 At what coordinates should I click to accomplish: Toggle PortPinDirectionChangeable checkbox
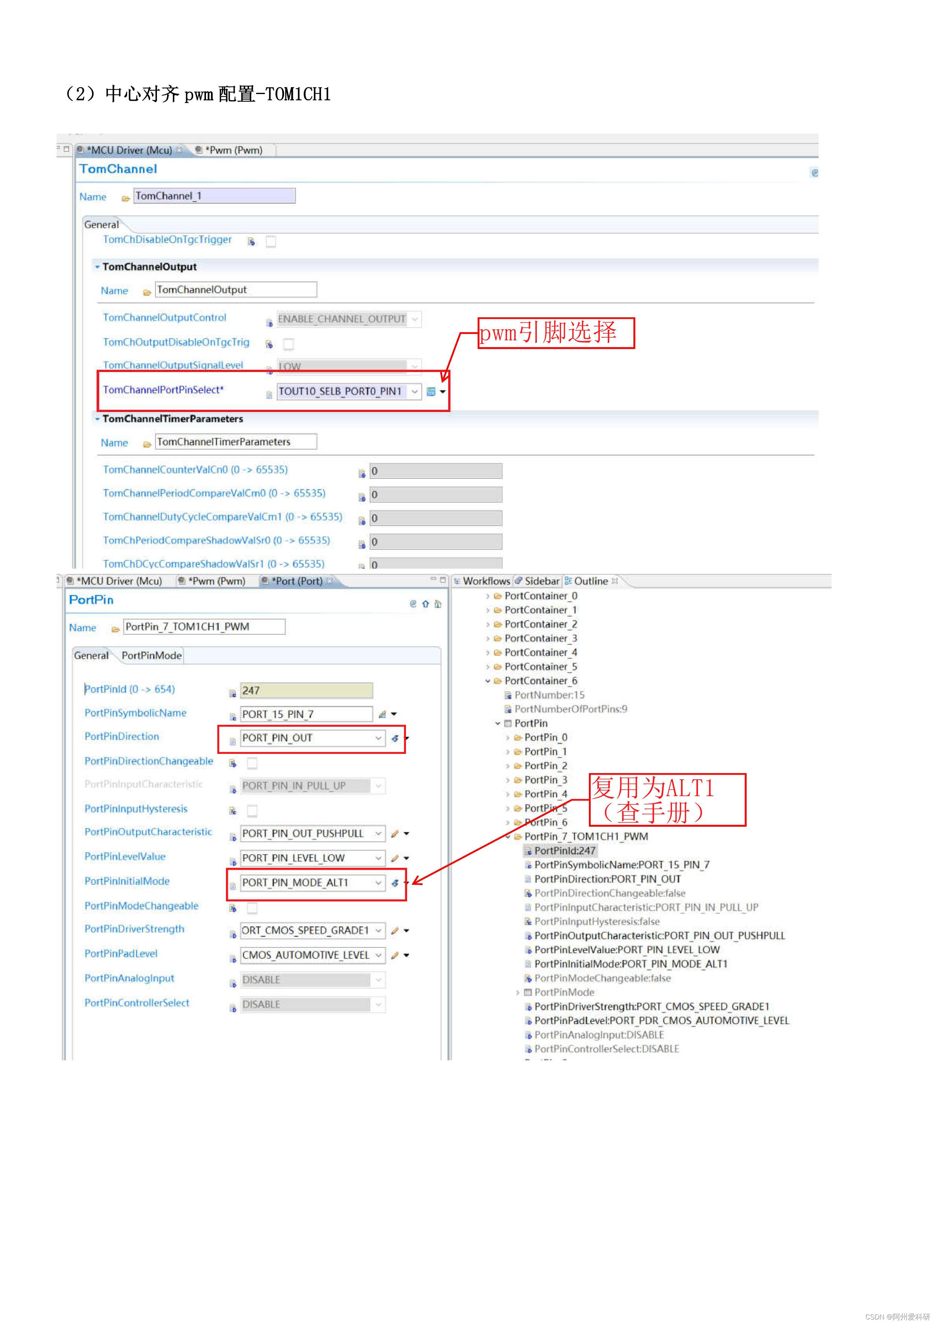[252, 763]
